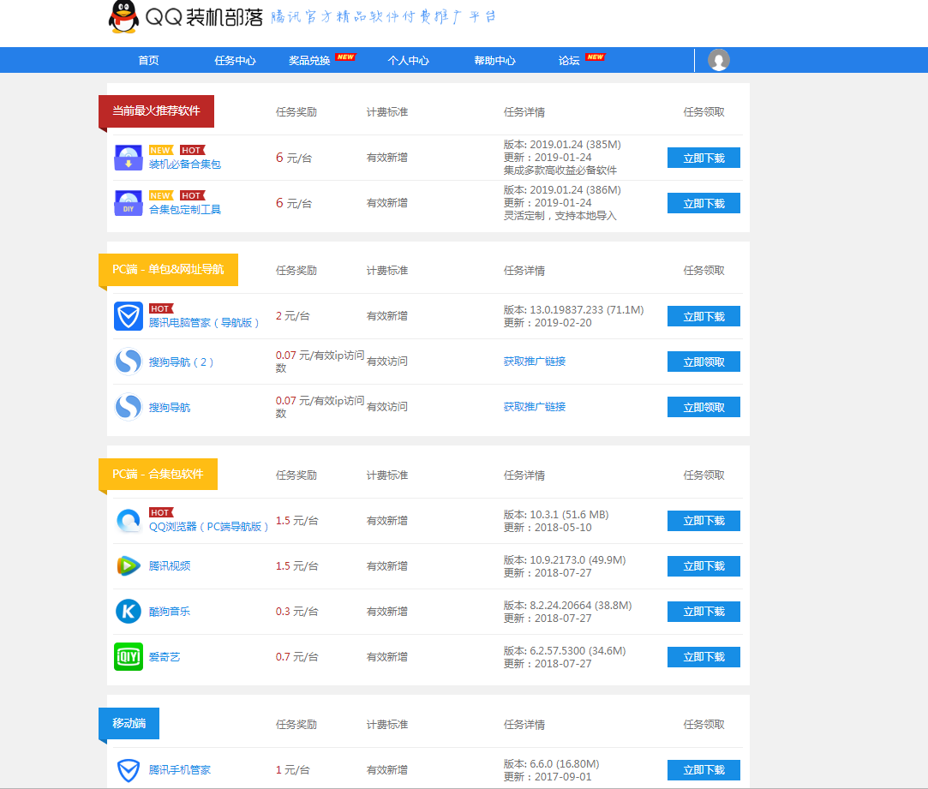Image resolution: width=928 pixels, height=789 pixels.
Task: Click the 酷狗音乐 K icon
Action: coord(129,612)
